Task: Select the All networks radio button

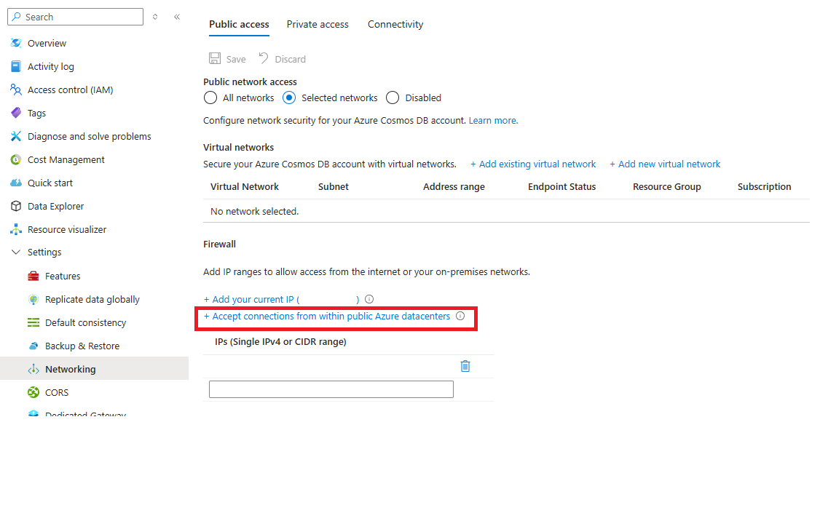Action: pyautogui.click(x=210, y=98)
